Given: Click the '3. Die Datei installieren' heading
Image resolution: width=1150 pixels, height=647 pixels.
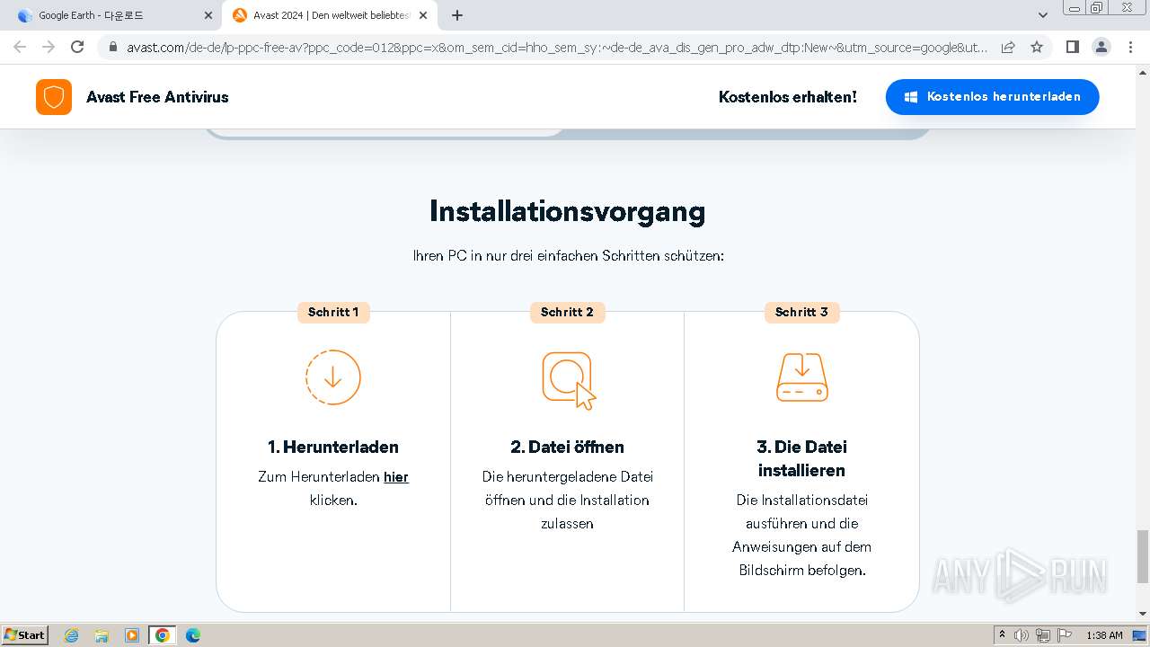Looking at the screenshot, I should [802, 458].
